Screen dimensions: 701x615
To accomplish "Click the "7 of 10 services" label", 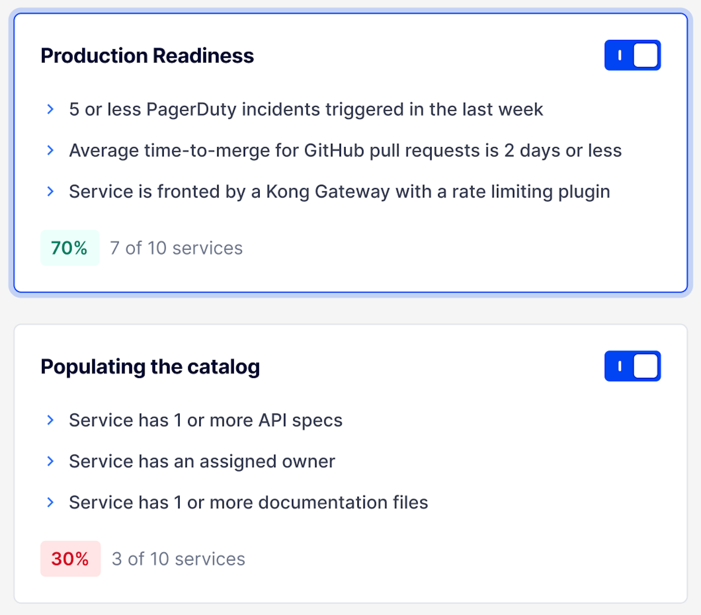I will 176,248.
